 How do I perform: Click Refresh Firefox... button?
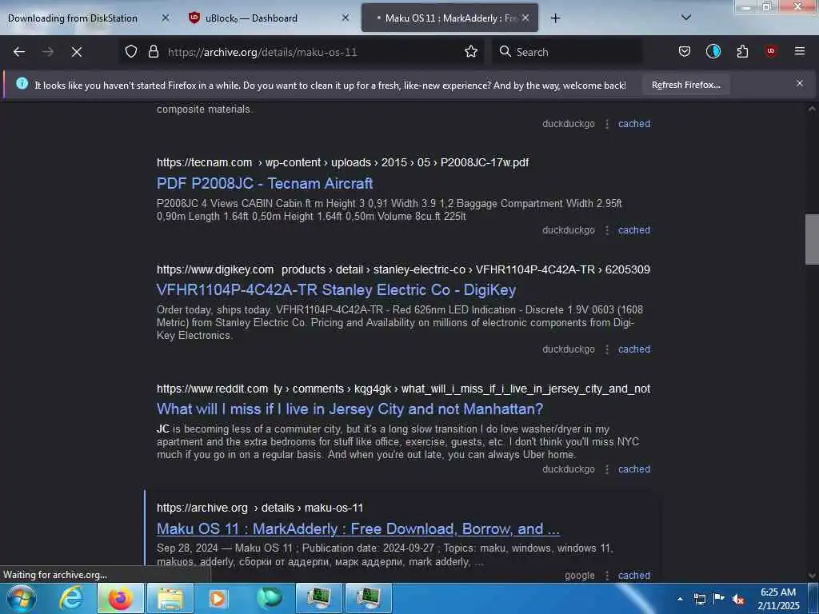point(685,85)
